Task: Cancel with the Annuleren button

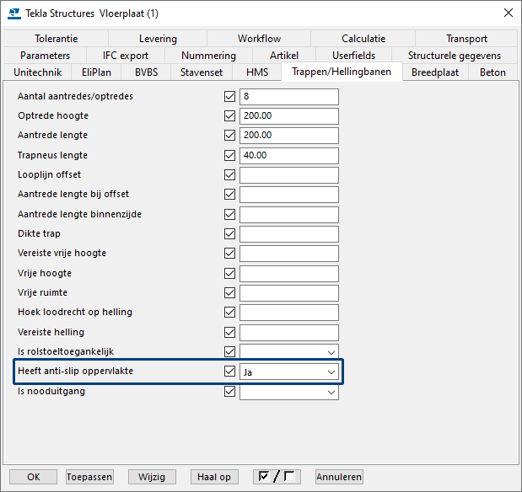Action: (339, 477)
